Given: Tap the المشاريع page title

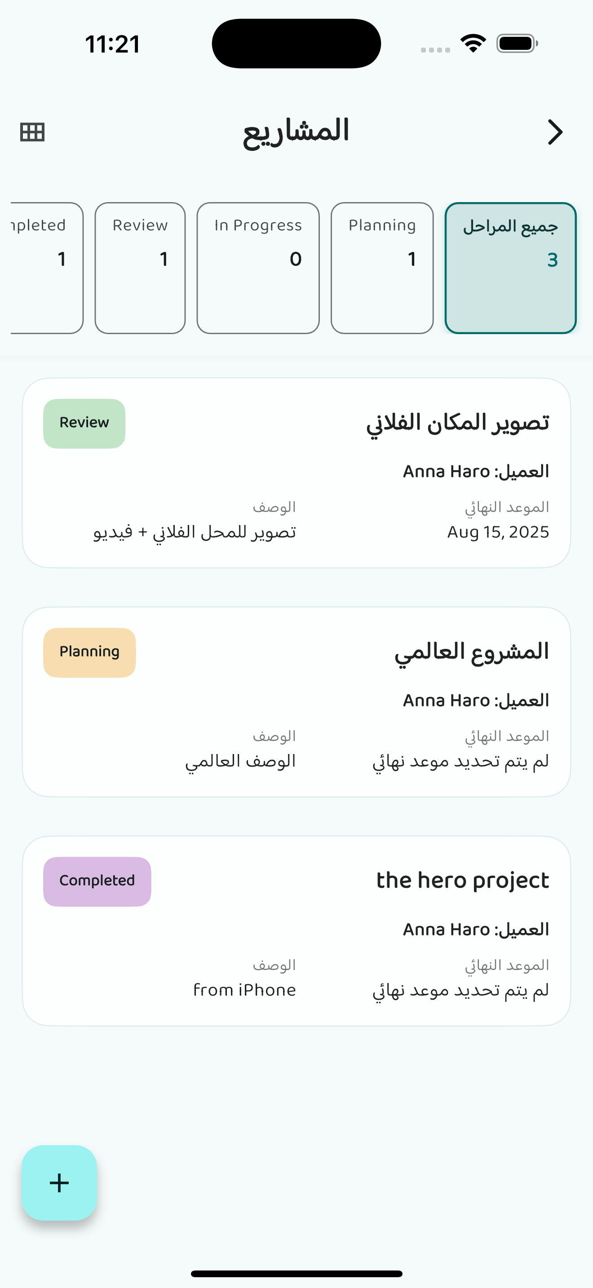Looking at the screenshot, I should 296,132.
